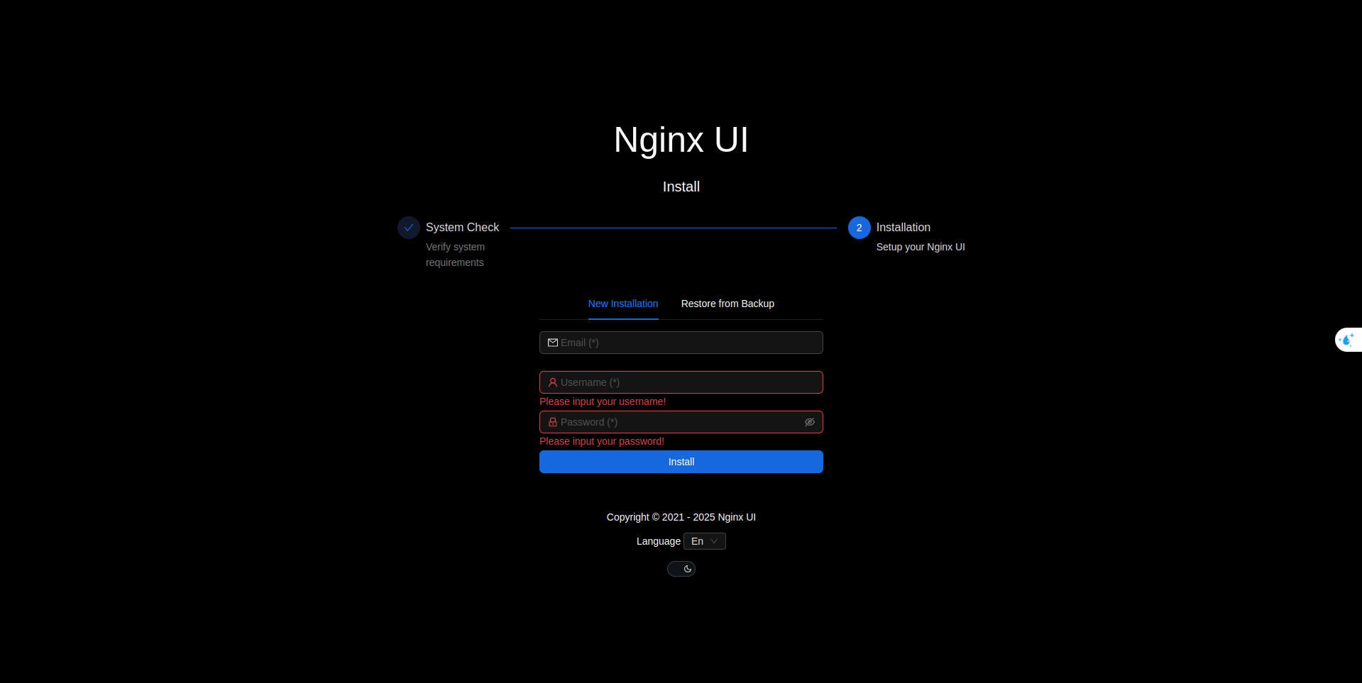This screenshot has width=1362, height=683.
Task: Click 'Please input your password!' error text
Action: (602, 441)
